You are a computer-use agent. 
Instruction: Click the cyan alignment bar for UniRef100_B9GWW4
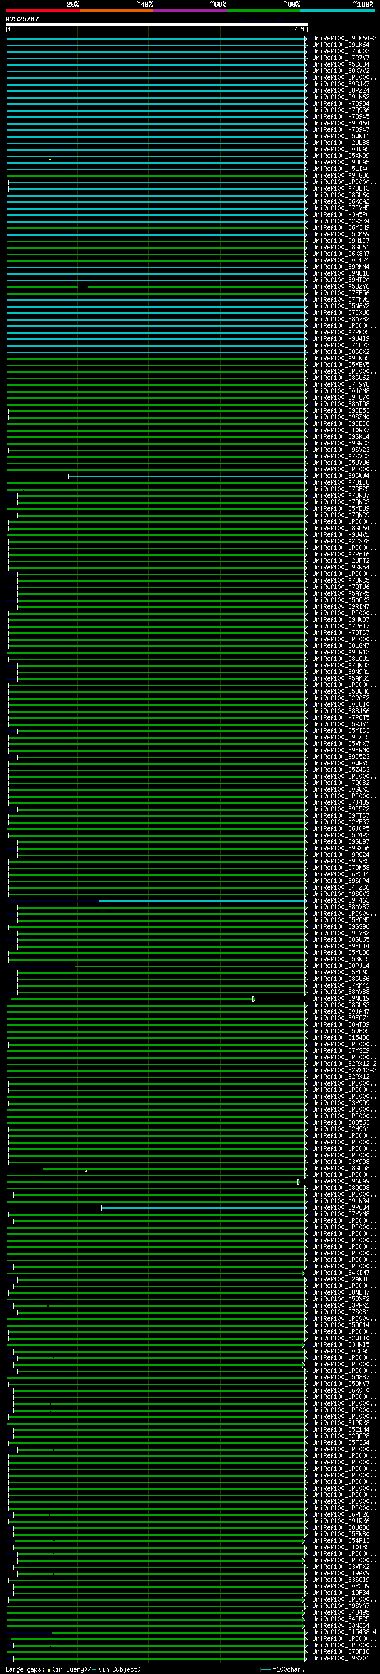(x=187, y=476)
